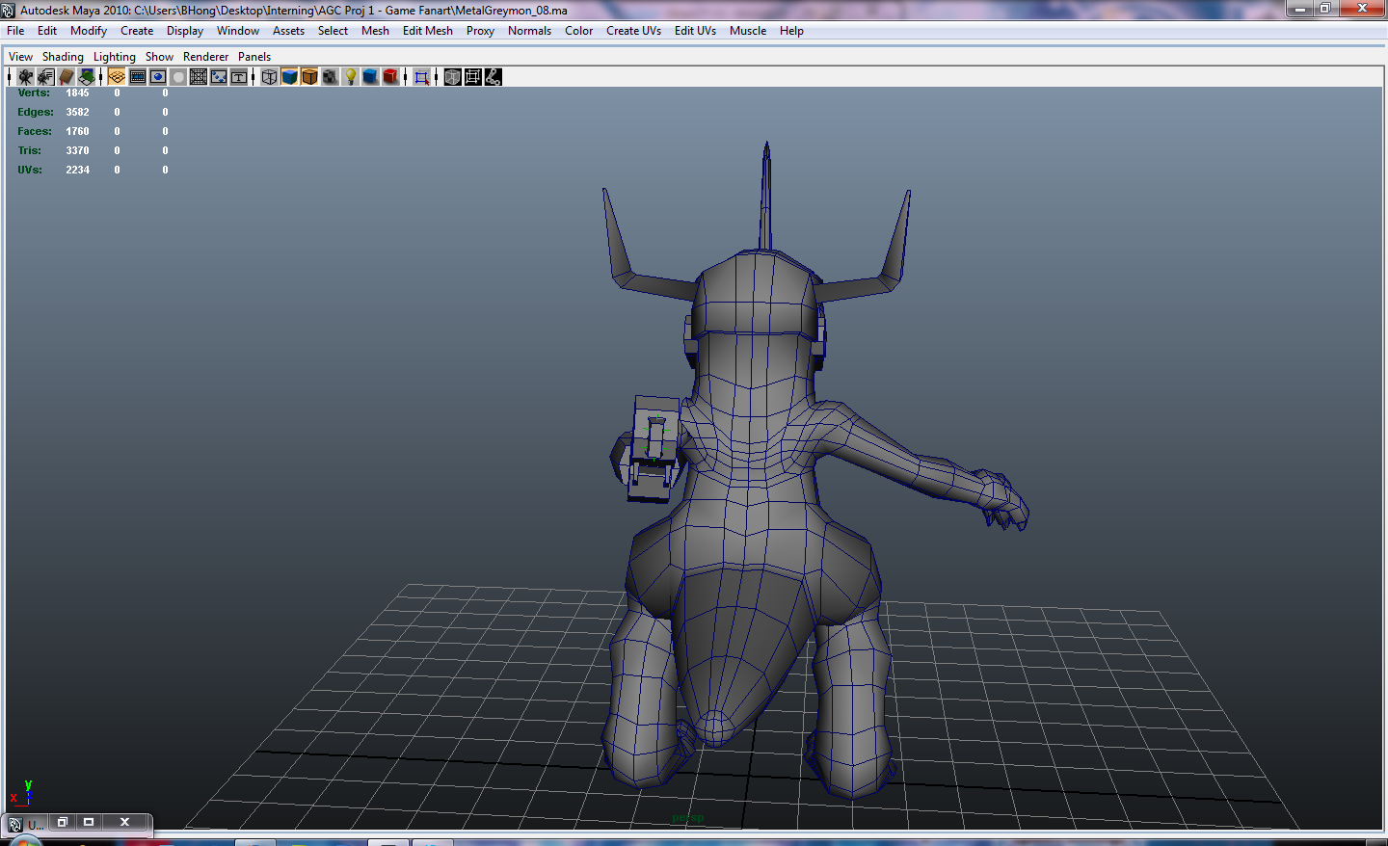Switch to Wireframe display mode
Viewport: 1388px width, 846px height.
click(269, 77)
